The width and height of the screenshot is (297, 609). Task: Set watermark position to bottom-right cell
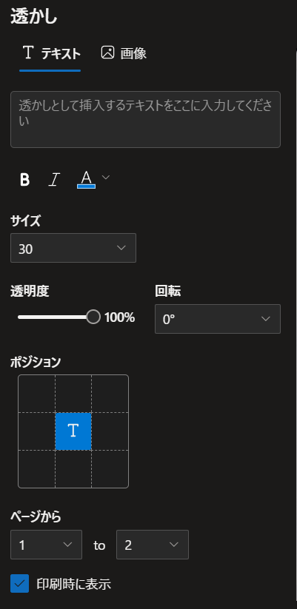point(110,469)
